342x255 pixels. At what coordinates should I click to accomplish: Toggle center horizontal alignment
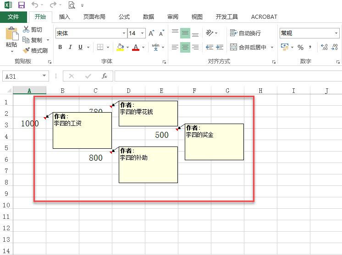185,47
